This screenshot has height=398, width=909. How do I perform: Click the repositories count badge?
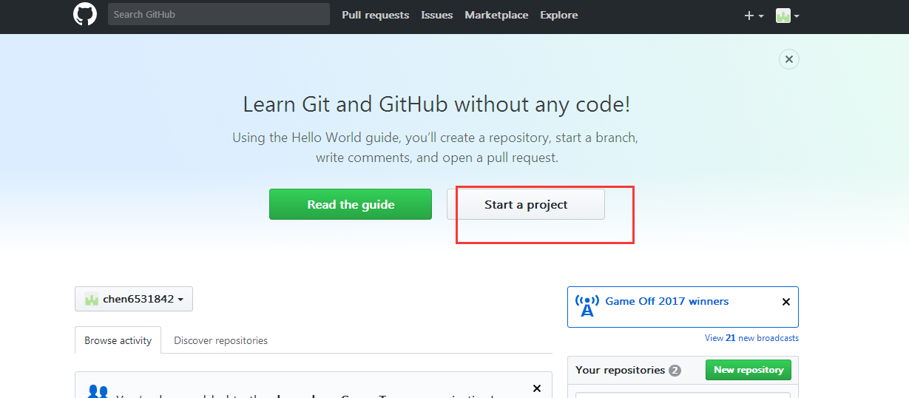coord(675,371)
